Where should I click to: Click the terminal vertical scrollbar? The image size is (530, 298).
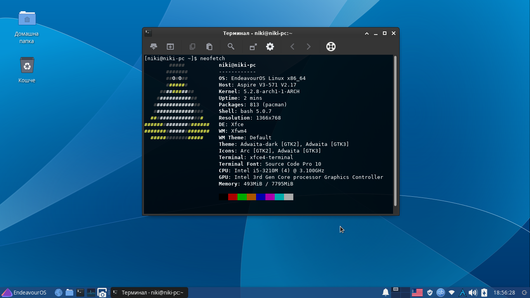[395, 131]
